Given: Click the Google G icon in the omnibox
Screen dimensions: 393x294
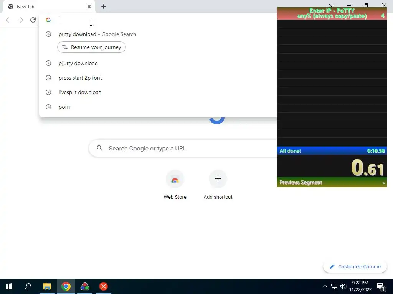Looking at the screenshot, I should pos(48,20).
